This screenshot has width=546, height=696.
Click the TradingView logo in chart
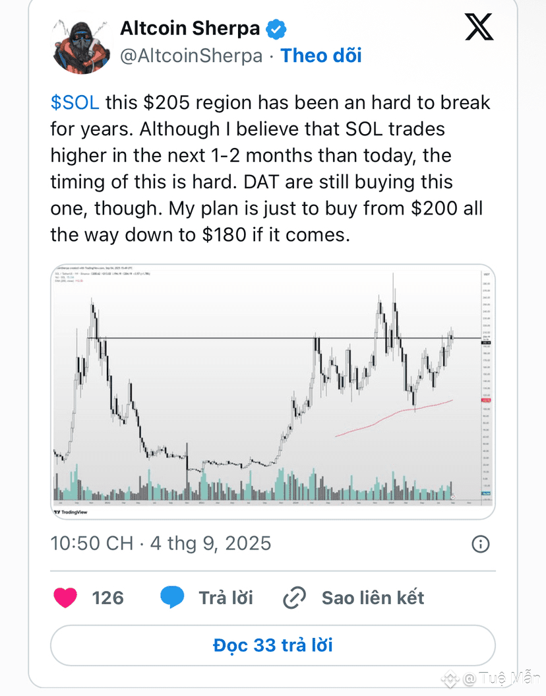pos(71,512)
